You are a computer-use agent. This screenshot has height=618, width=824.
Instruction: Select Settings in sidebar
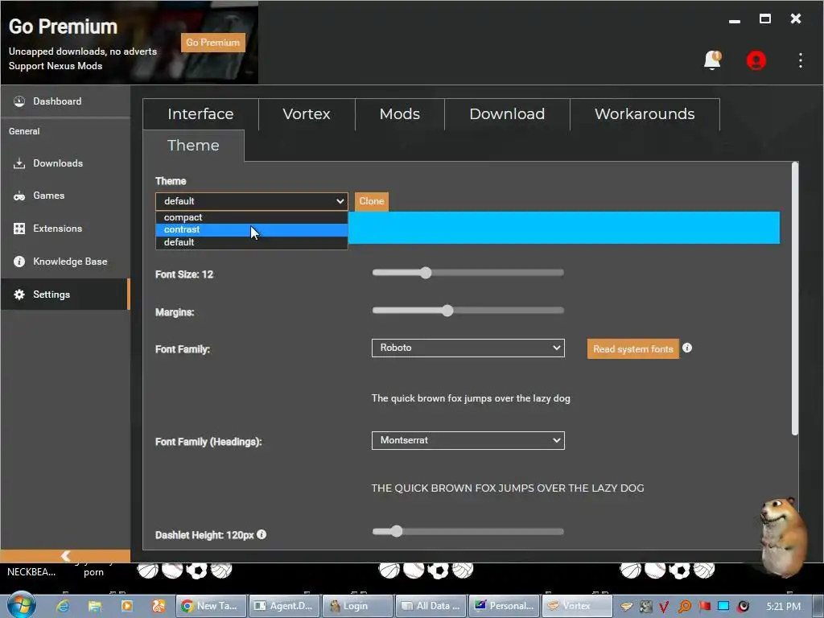[65, 295]
